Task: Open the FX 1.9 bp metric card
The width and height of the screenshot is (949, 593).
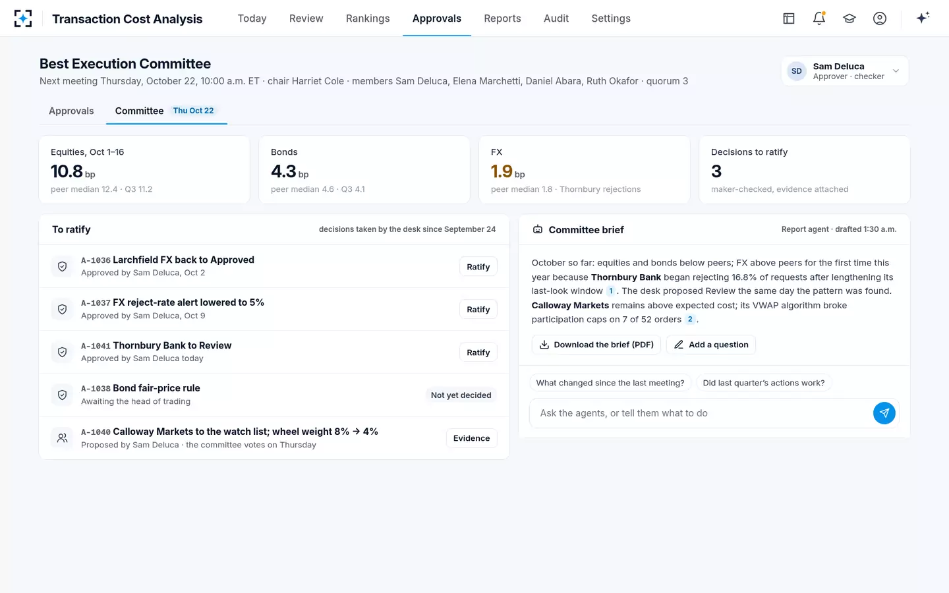Action: [x=585, y=170]
